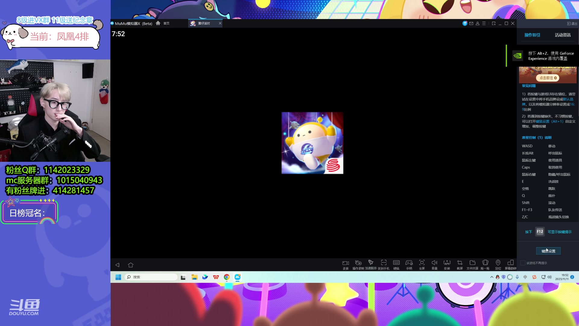This screenshot has height=326, width=579.
Task: Rotate the screen via the 屏幕旋转 icon
Action: coord(511,264)
